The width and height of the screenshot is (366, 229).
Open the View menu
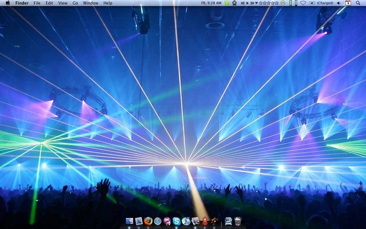click(62, 3)
